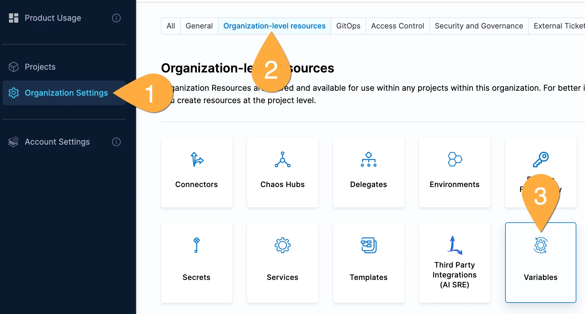Image resolution: width=585 pixels, height=314 pixels.
Task: Navigate to Account Settings
Action: coord(57,142)
